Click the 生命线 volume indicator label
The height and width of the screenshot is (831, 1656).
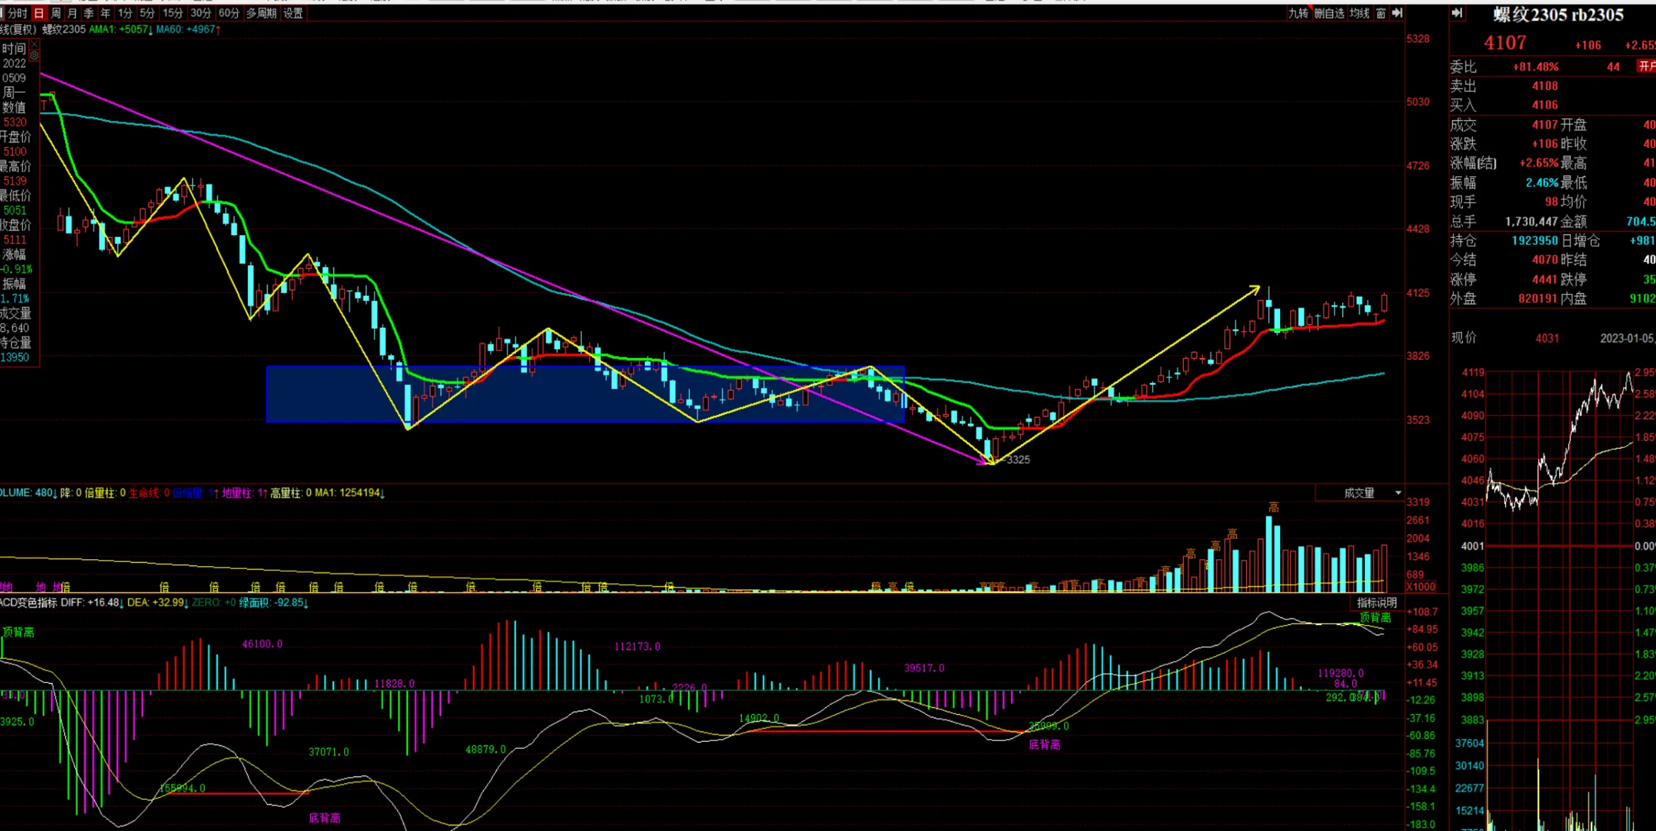[x=149, y=493]
